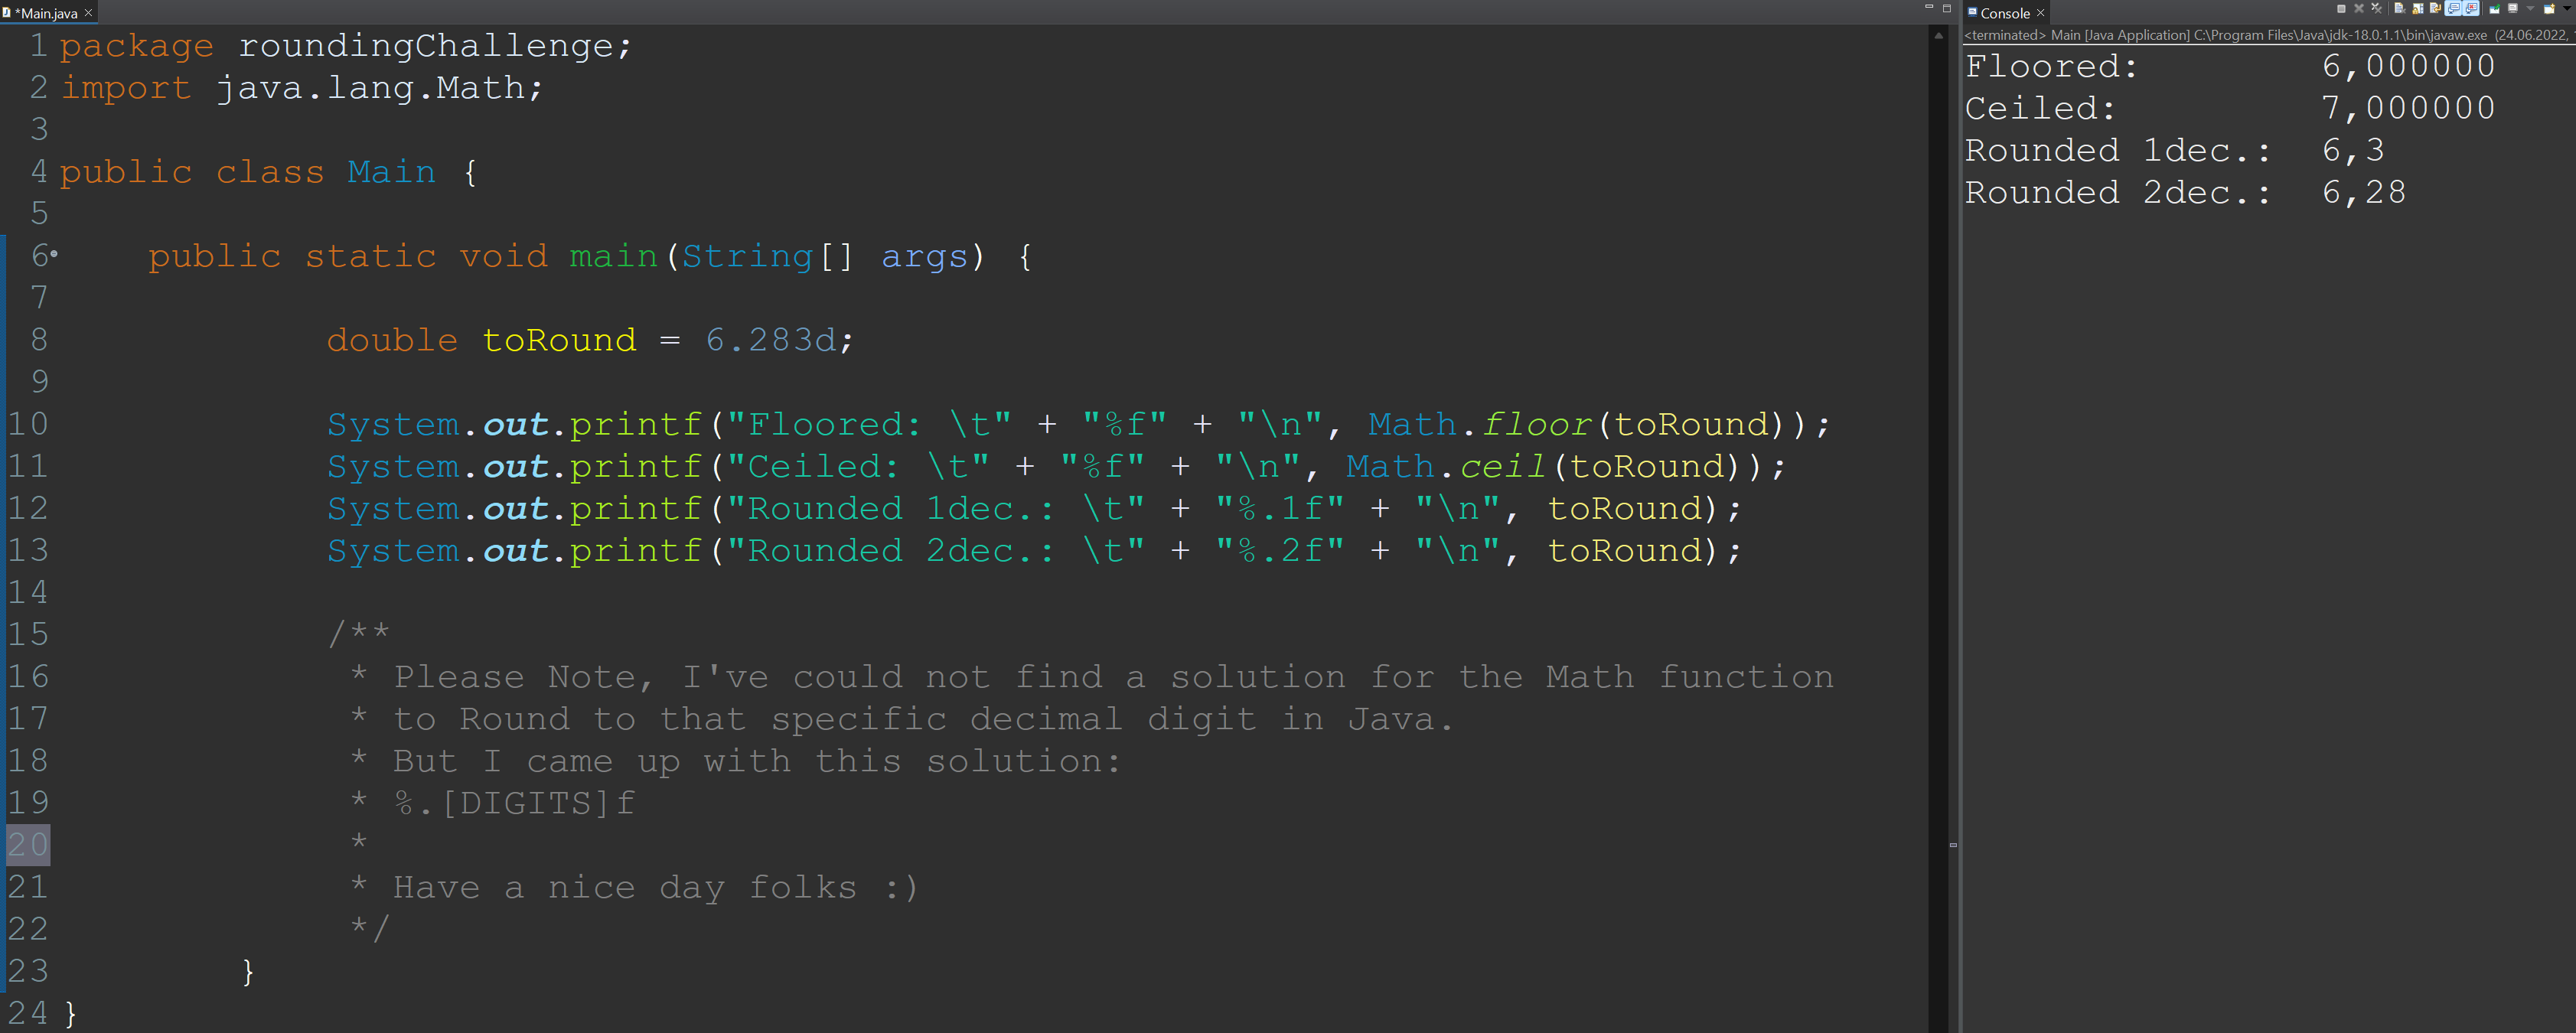Click line number 20 in the gutter
The height and width of the screenshot is (1033, 2576).
(x=28, y=845)
